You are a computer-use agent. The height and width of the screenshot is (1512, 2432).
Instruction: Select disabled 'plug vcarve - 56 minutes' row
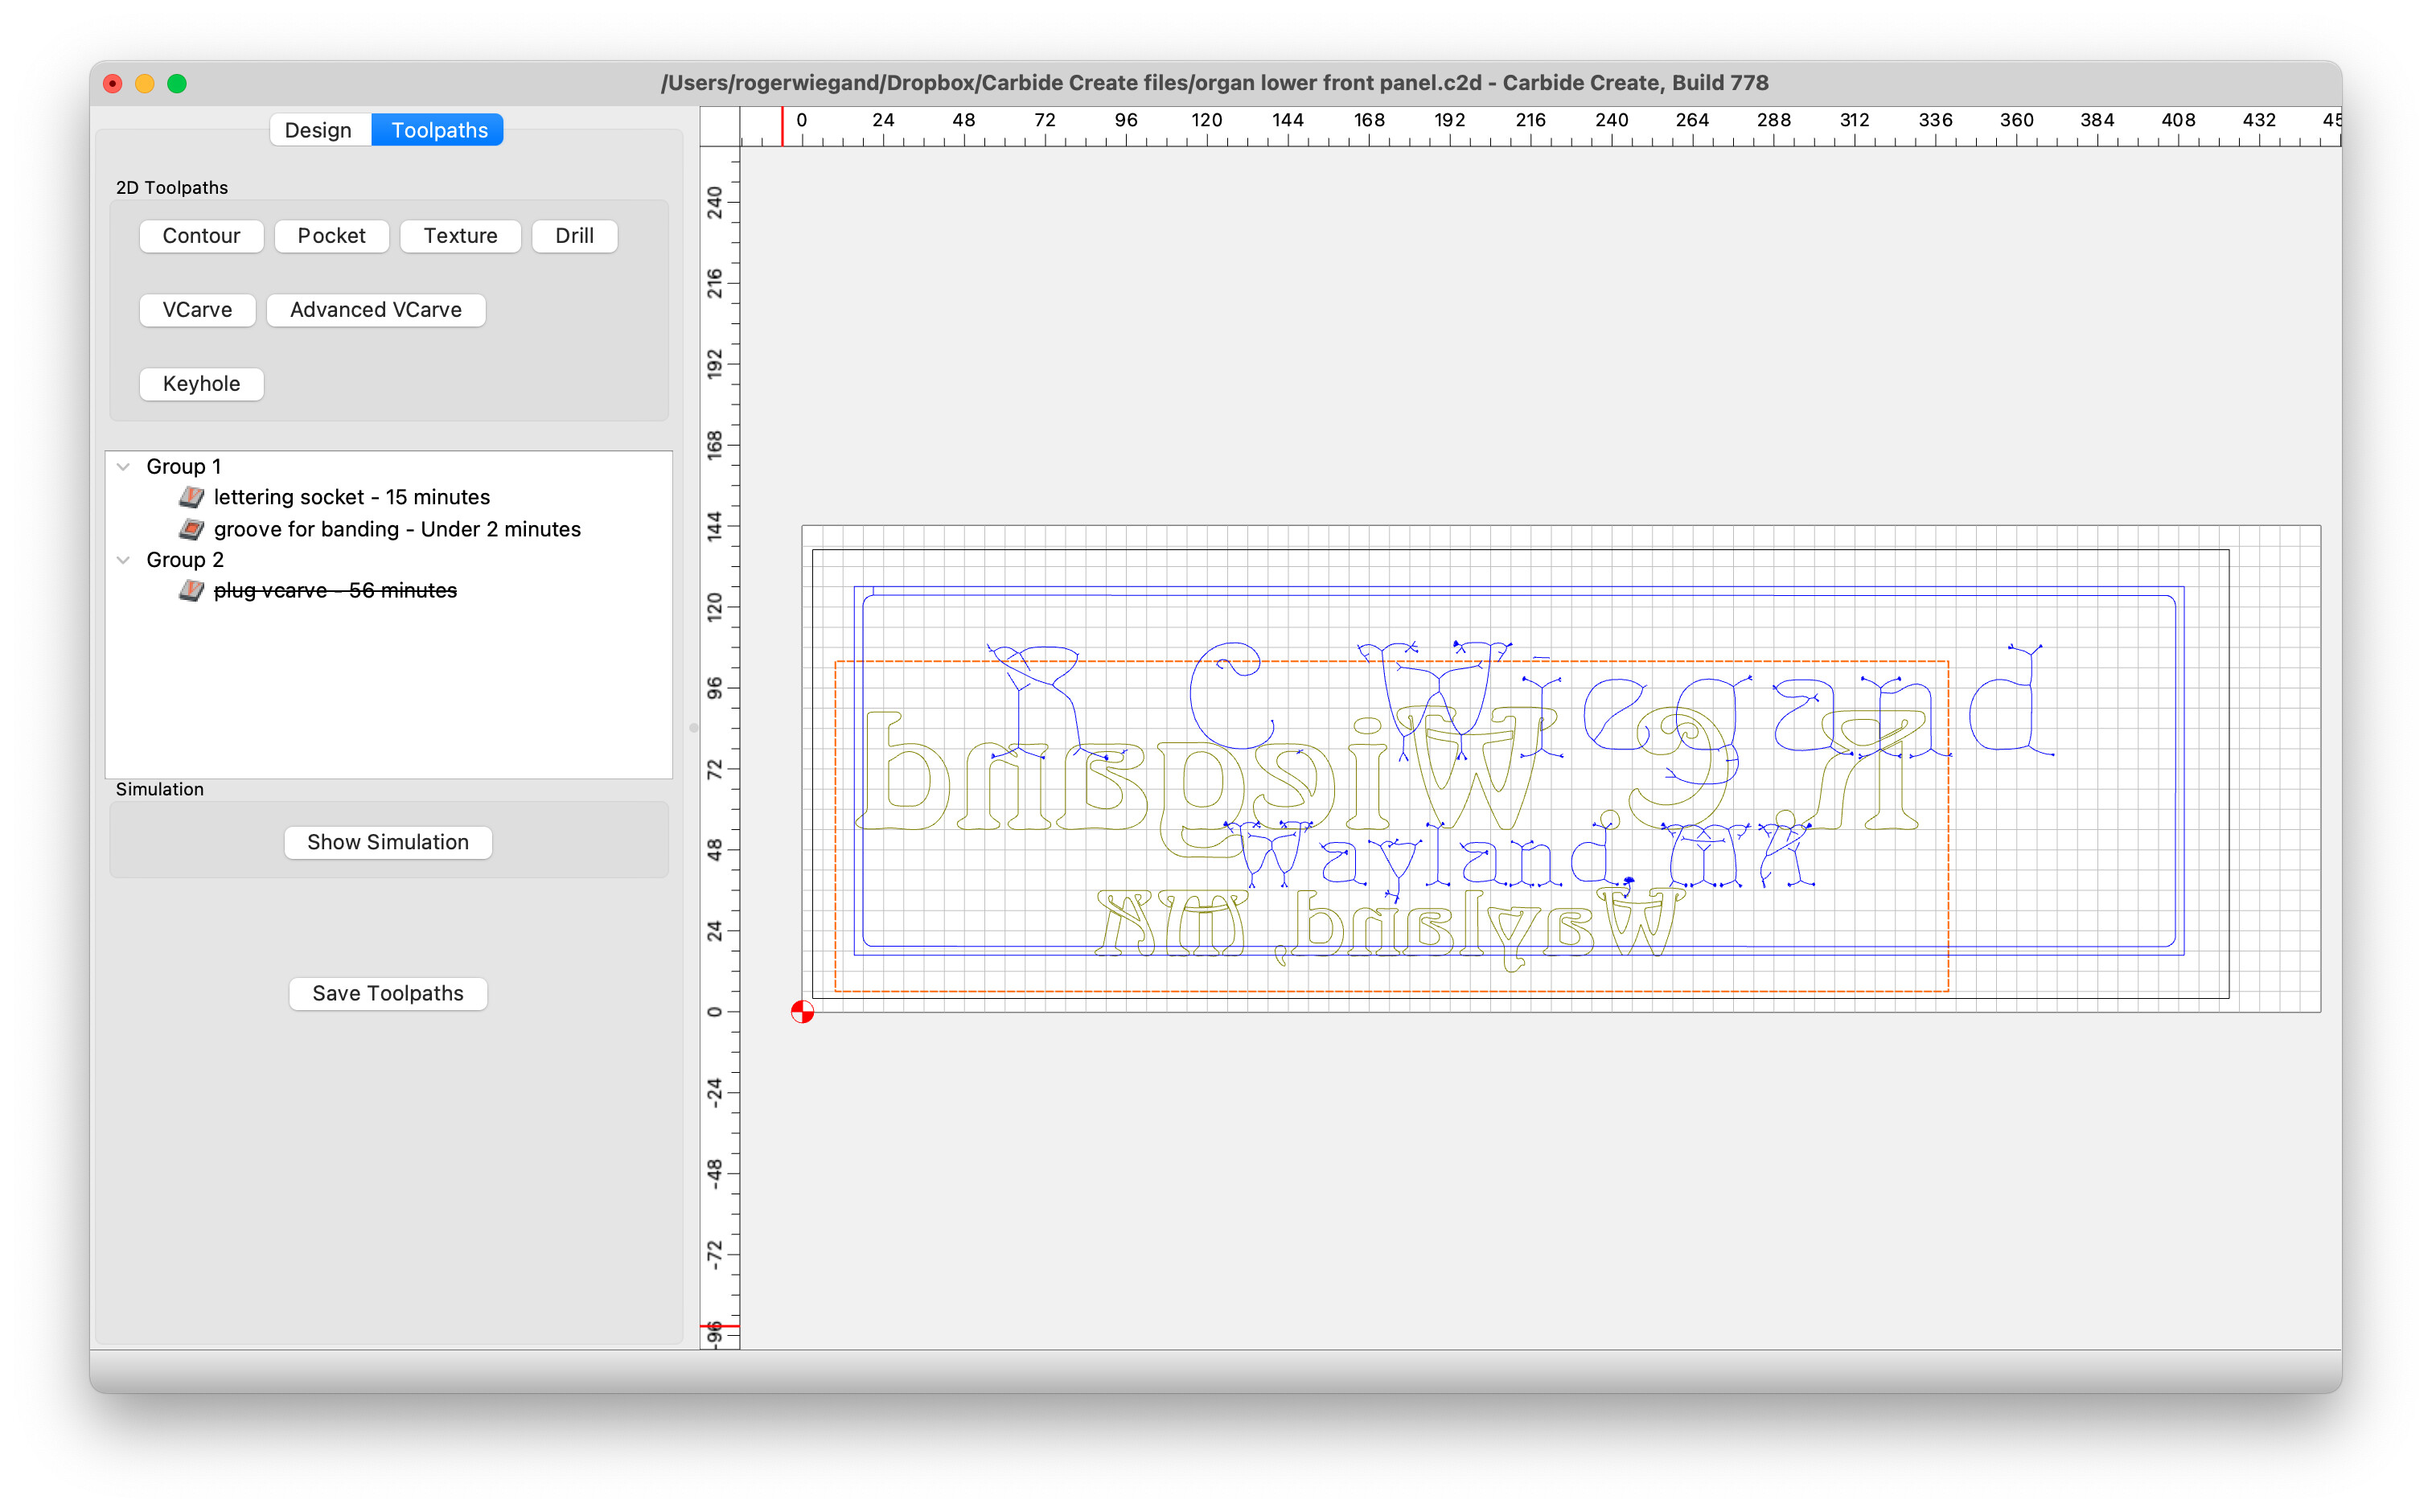coord(388,591)
